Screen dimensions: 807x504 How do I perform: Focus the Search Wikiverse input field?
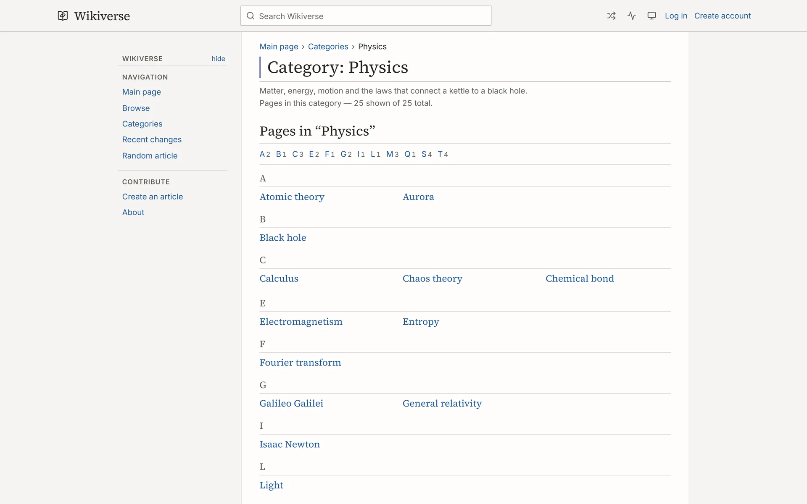[366, 16]
